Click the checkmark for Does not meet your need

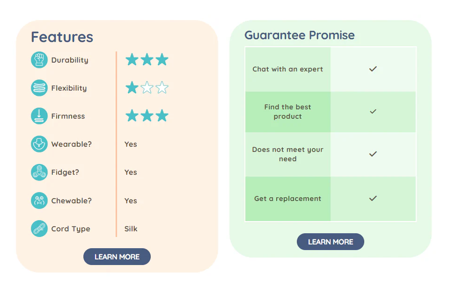[x=373, y=154]
